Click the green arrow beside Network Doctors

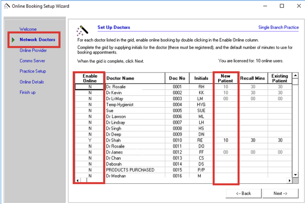[x=13, y=40]
